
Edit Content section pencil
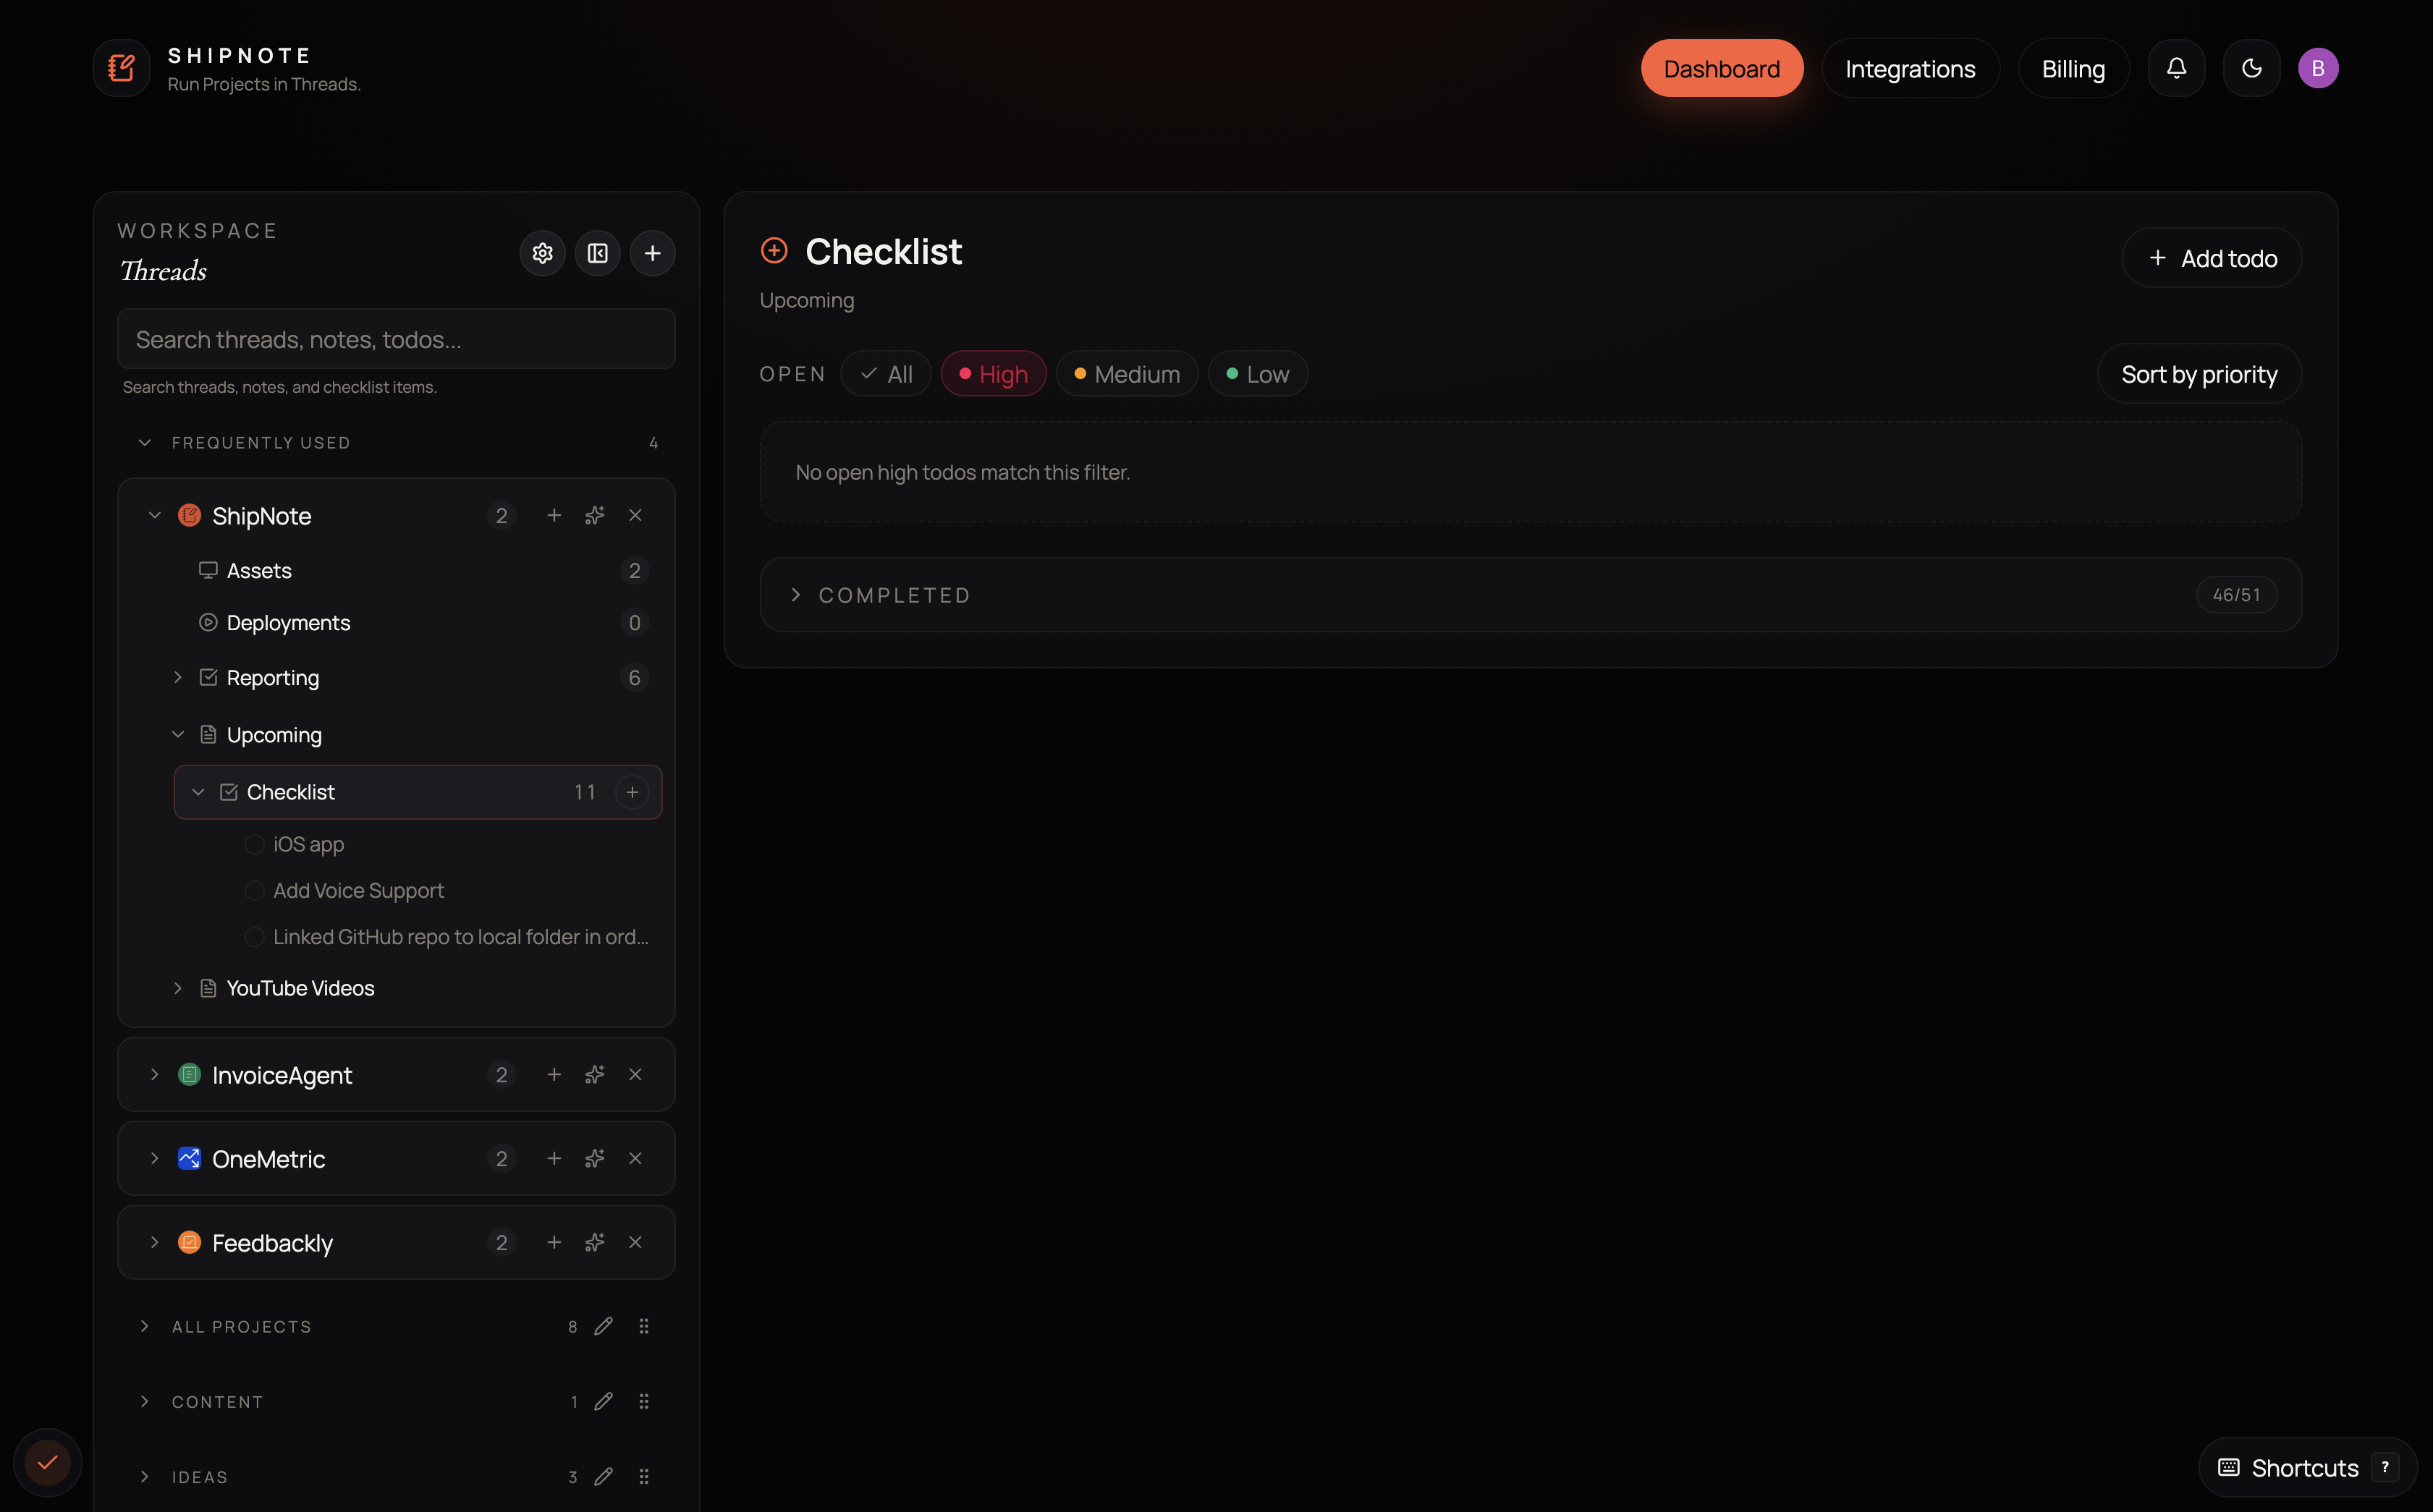click(x=603, y=1401)
